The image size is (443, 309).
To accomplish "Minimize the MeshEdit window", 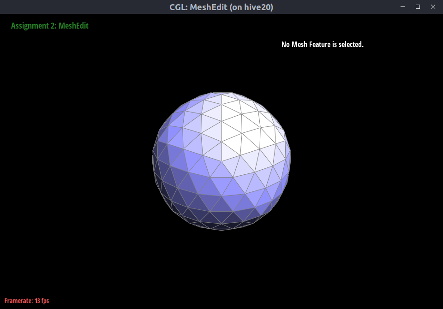I will point(403,7).
